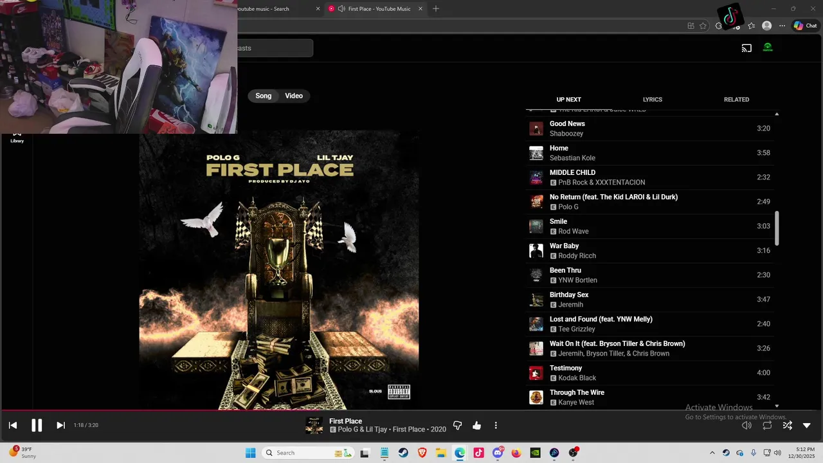This screenshot has width=823, height=463.
Task: Play Good News by Shaboozey from queue
Action: (x=649, y=129)
